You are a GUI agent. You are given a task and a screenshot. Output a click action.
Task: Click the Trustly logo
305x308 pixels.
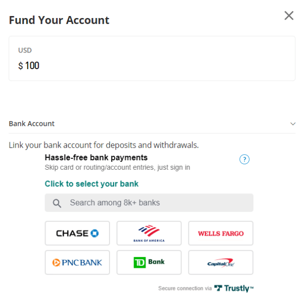tap(234, 288)
